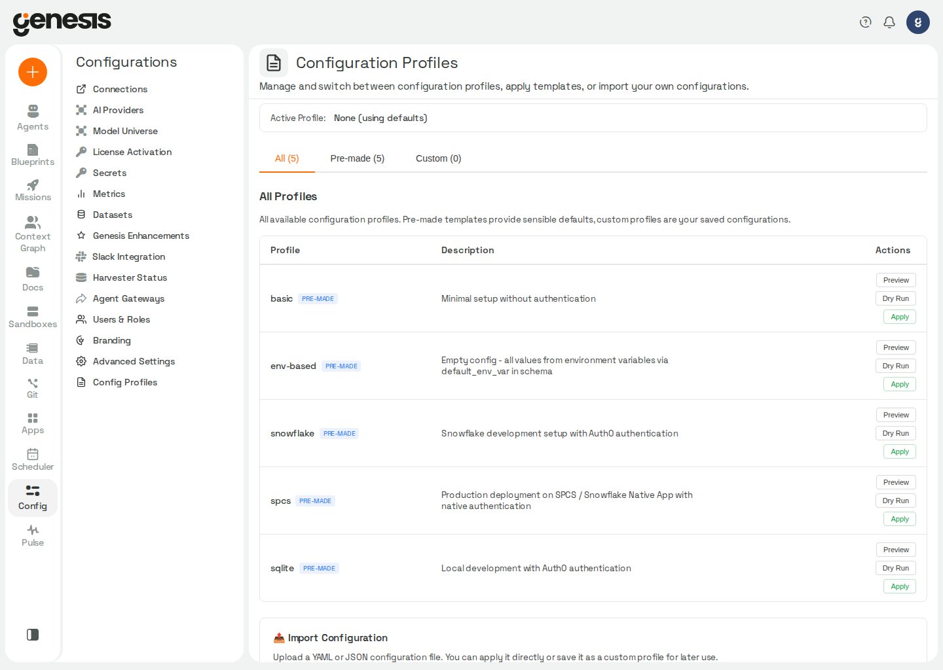Viewport: 943px width, 670px height.
Task: Collapse the sidebar panel toggle icon
Action: [33, 635]
